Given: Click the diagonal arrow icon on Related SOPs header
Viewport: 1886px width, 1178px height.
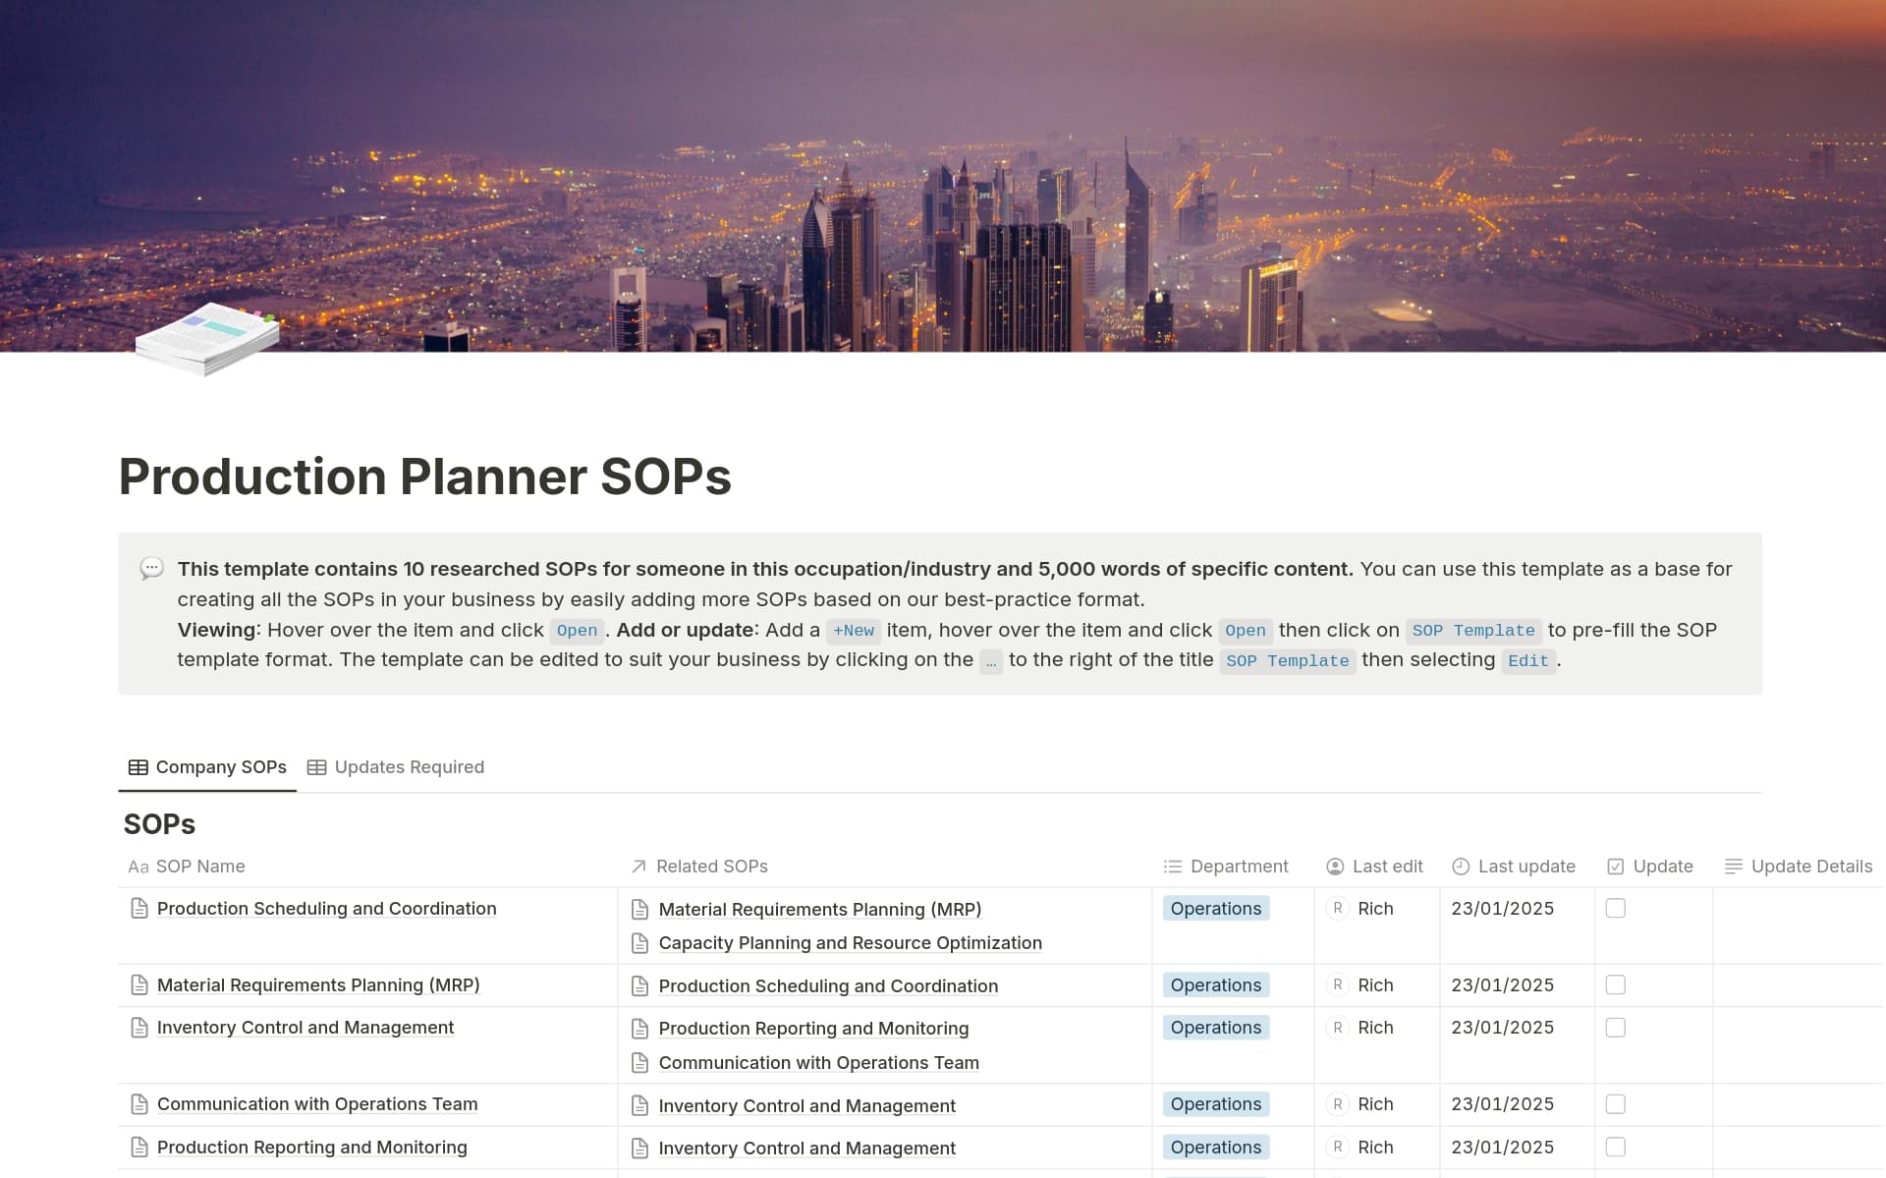Looking at the screenshot, I should click(x=637, y=867).
